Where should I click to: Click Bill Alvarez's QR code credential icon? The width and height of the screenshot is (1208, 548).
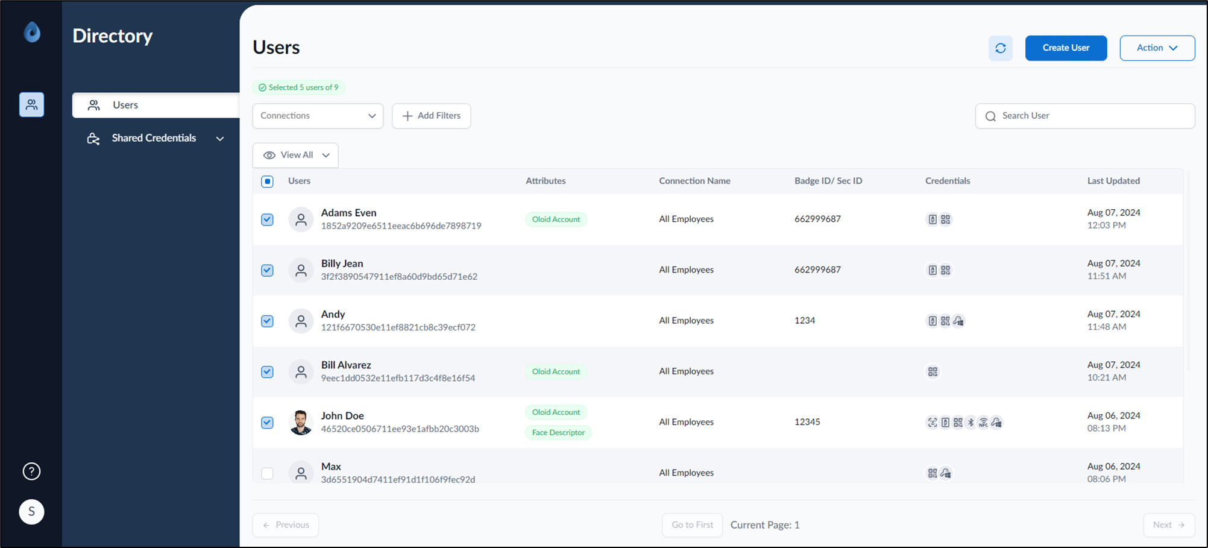pyautogui.click(x=933, y=372)
